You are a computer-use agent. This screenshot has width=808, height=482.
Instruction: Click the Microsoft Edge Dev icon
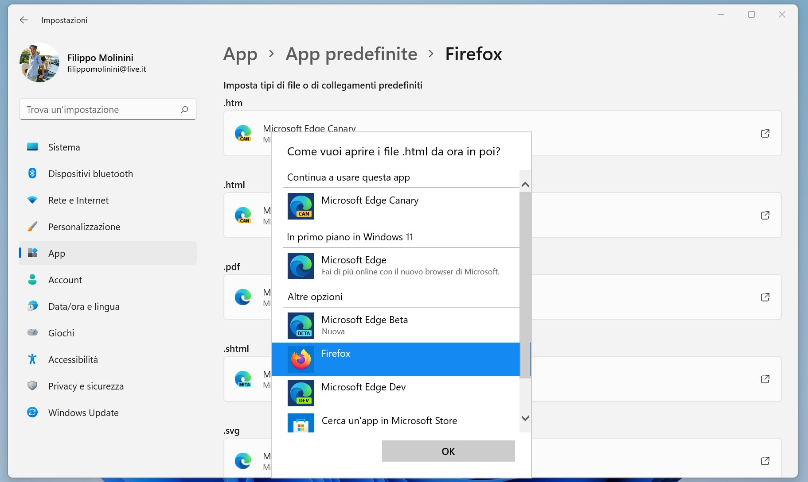click(301, 393)
